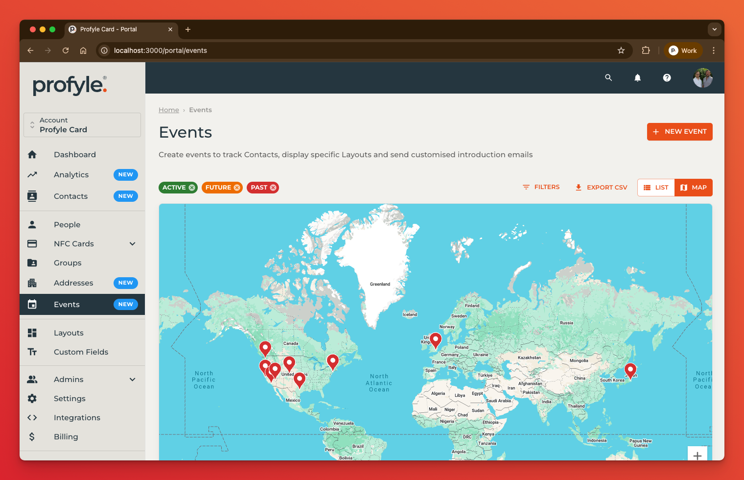Viewport: 744px width, 480px height.
Task: Click the map pin over Japan
Action: pos(630,369)
